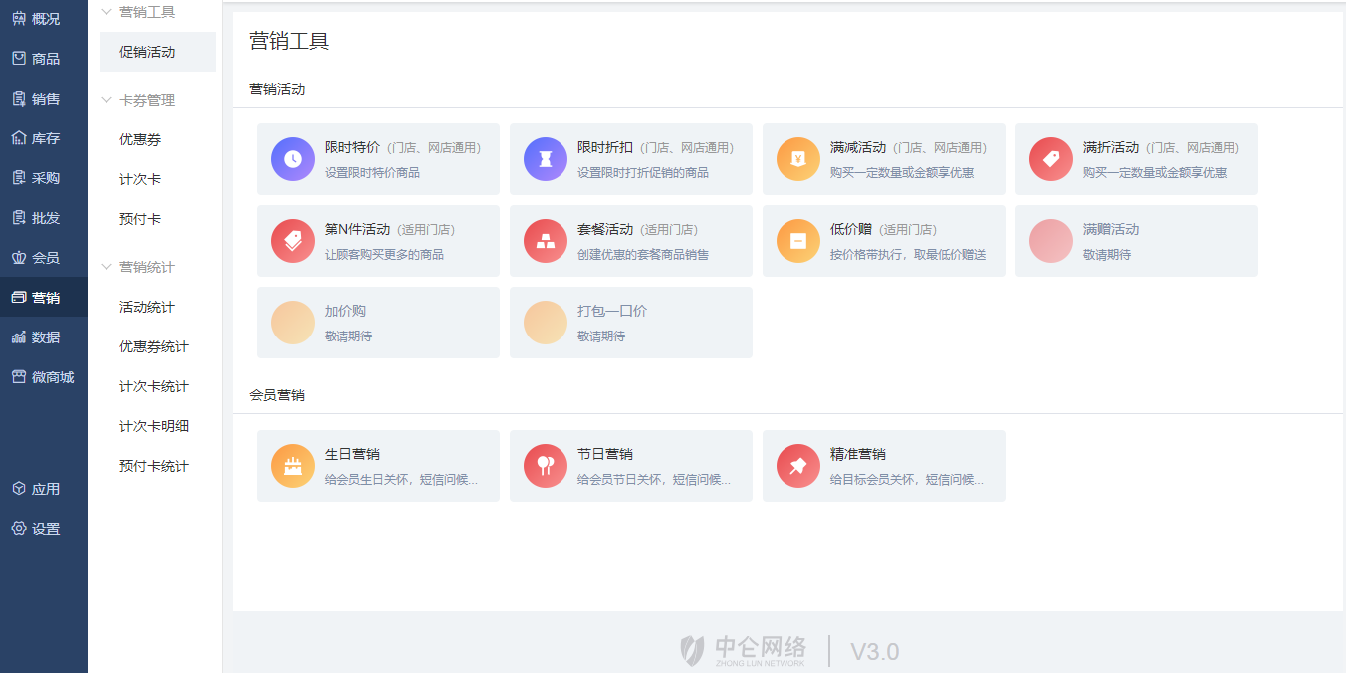Image resolution: width=1346 pixels, height=673 pixels.
Task: Click the red tag icon for 满折活动
Action: pos(1051,159)
